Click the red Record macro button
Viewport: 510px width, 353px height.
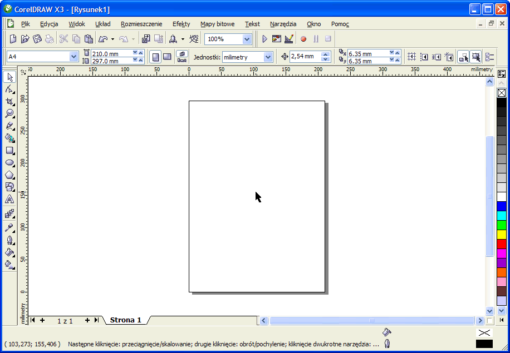click(x=303, y=39)
